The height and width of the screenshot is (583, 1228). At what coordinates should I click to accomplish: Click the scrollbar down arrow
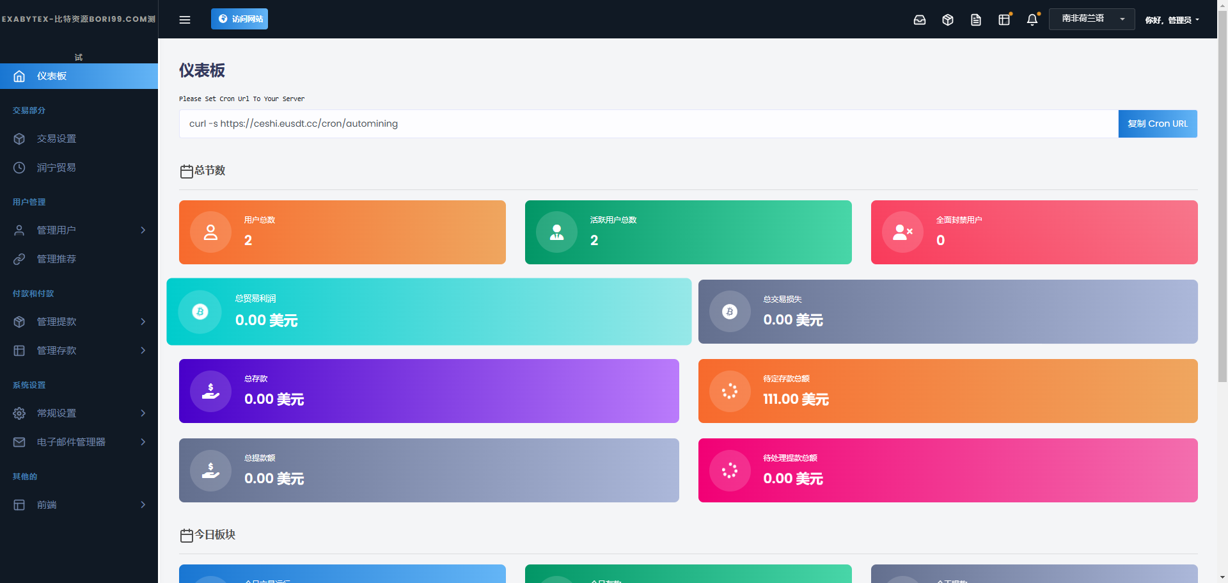pyautogui.click(x=1222, y=577)
